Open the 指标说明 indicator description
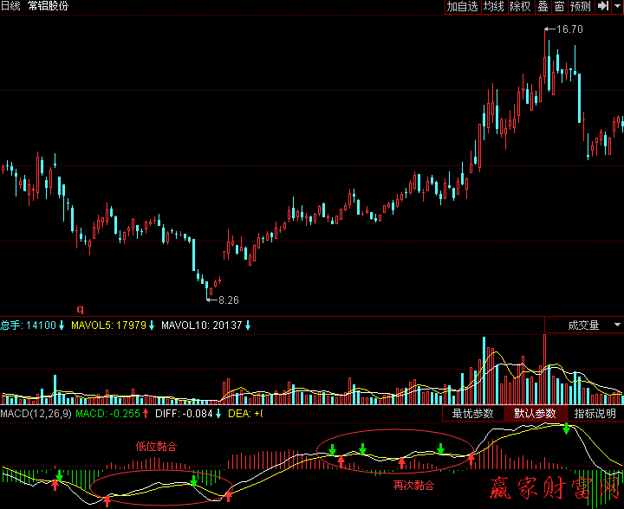 (595, 414)
